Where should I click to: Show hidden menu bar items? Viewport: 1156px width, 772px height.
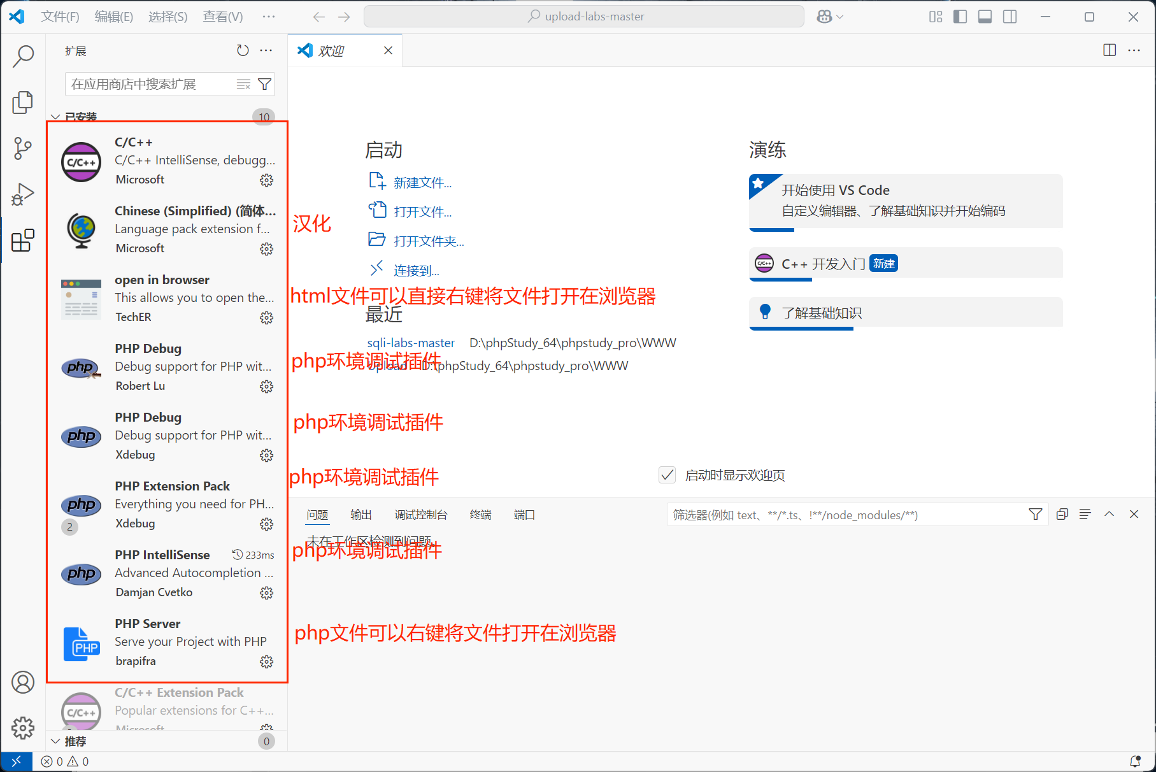269,17
